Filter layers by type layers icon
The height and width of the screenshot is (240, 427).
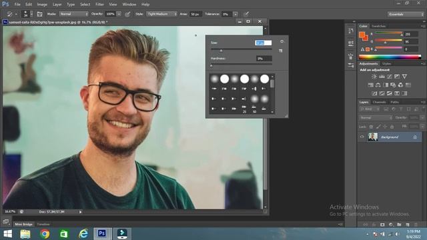401,109
